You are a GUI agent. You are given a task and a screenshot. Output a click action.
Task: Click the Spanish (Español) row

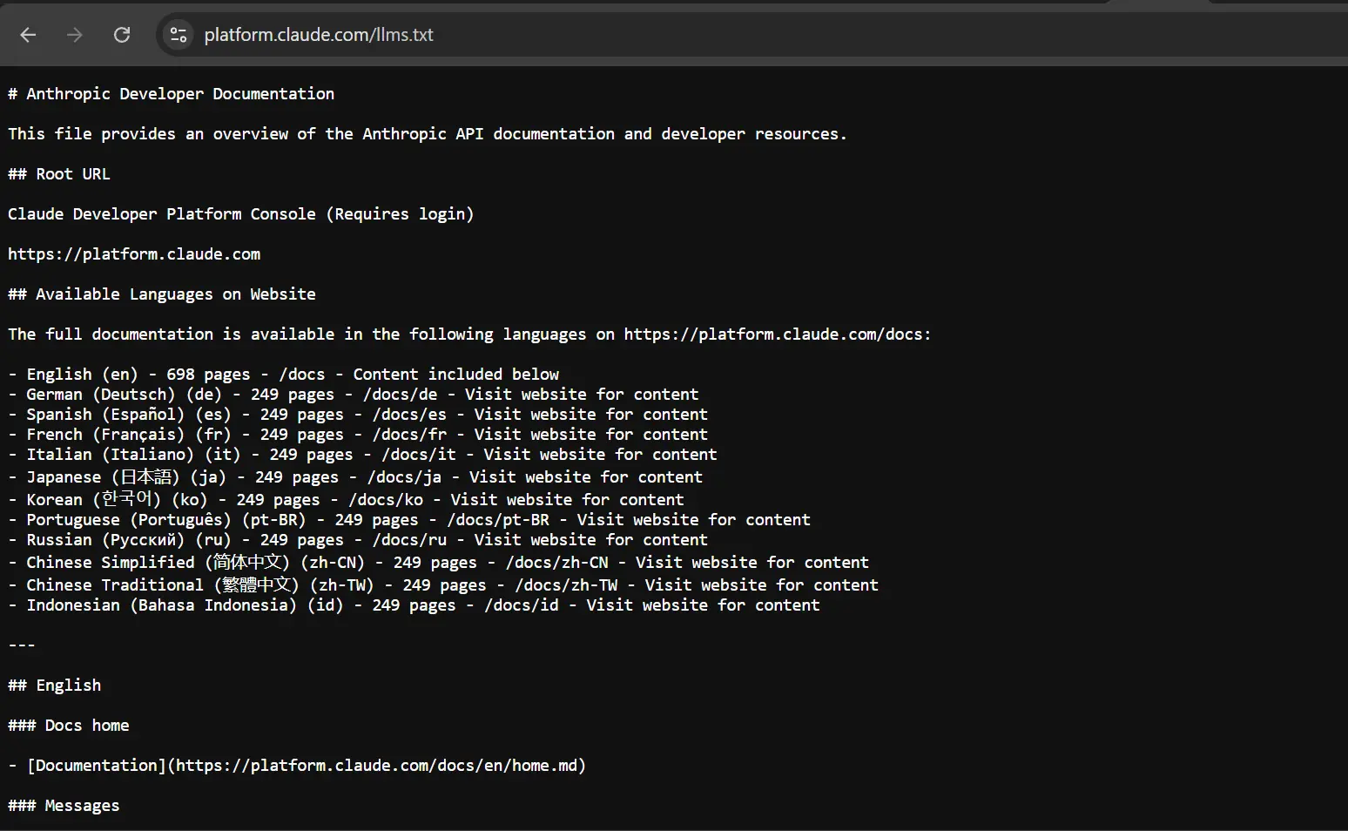coord(358,414)
